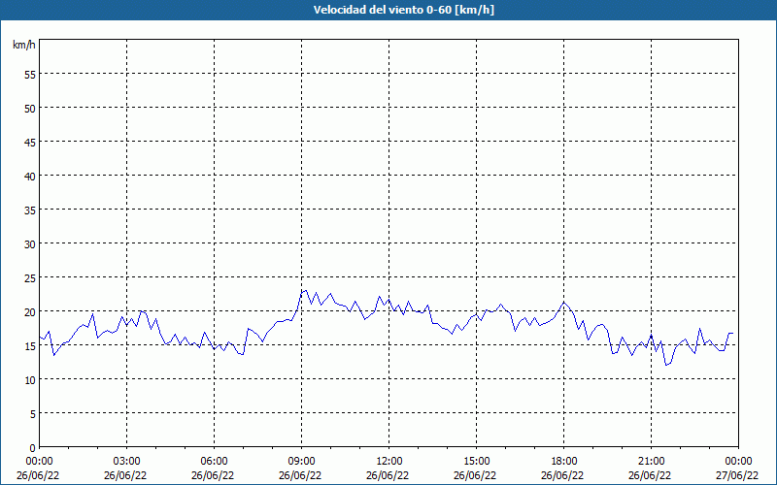This screenshot has width=777, height=485.
Task: Click the 26/06/22 date under 21:00
Action: coord(650,475)
